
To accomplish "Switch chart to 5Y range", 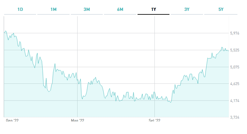I will pyautogui.click(x=220, y=9).
